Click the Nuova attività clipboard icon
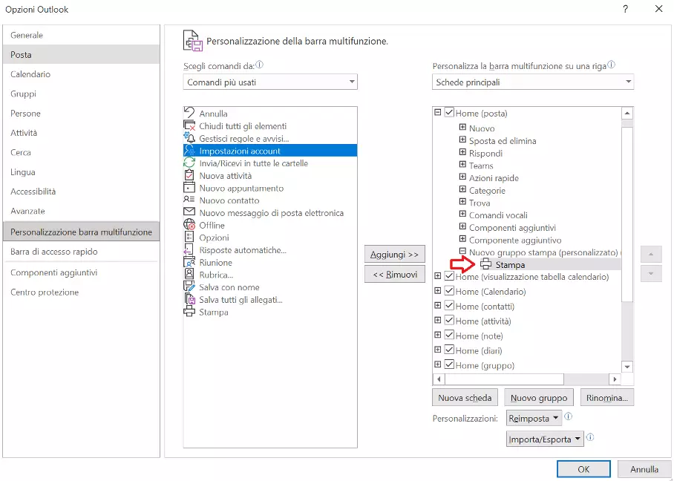The height and width of the screenshot is (481, 674). [x=189, y=175]
